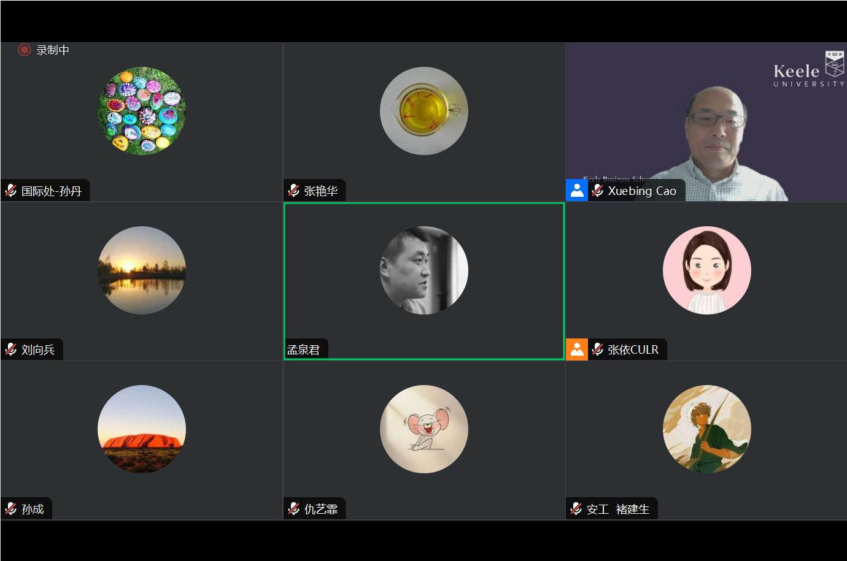
Task: Click the blue host badge near Xuebing Cao
Action: tap(577, 191)
